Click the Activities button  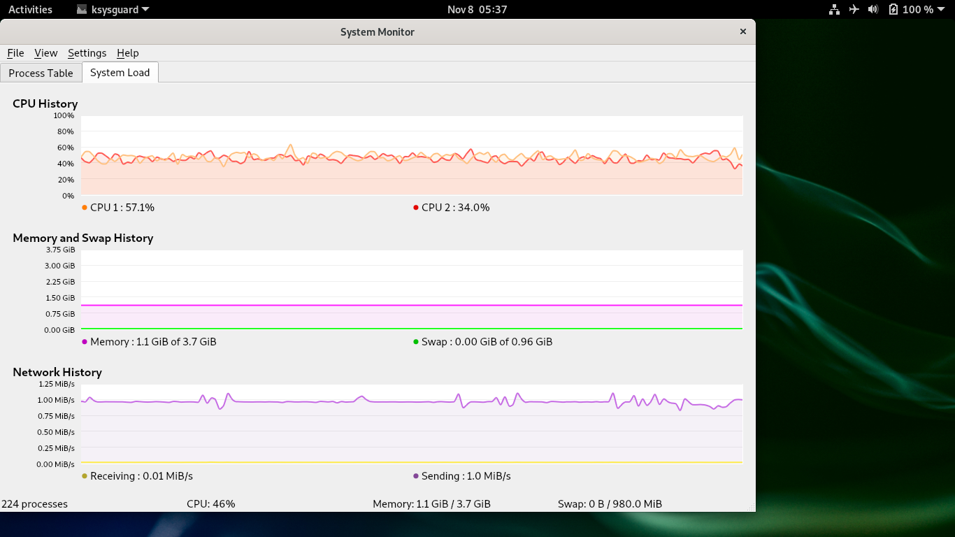30,9
